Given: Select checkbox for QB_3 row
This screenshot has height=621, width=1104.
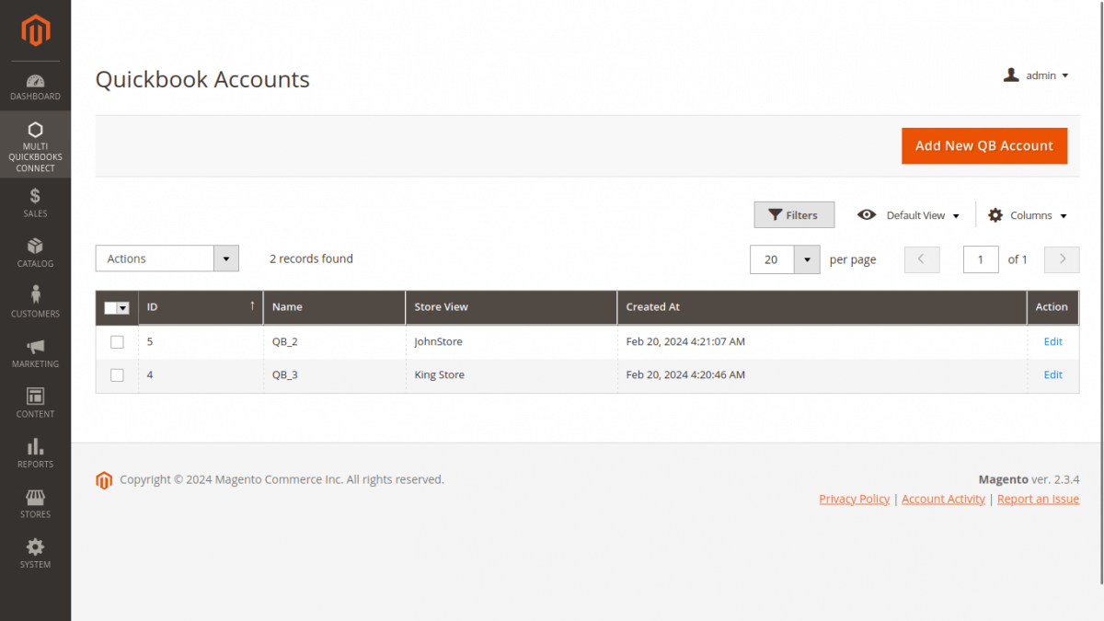Looking at the screenshot, I should point(117,375).
